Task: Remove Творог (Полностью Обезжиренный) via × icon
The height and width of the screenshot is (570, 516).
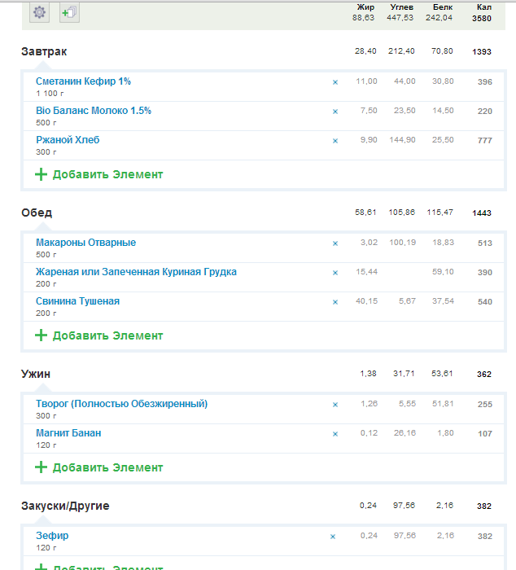Action: click(x=335, y=405)
